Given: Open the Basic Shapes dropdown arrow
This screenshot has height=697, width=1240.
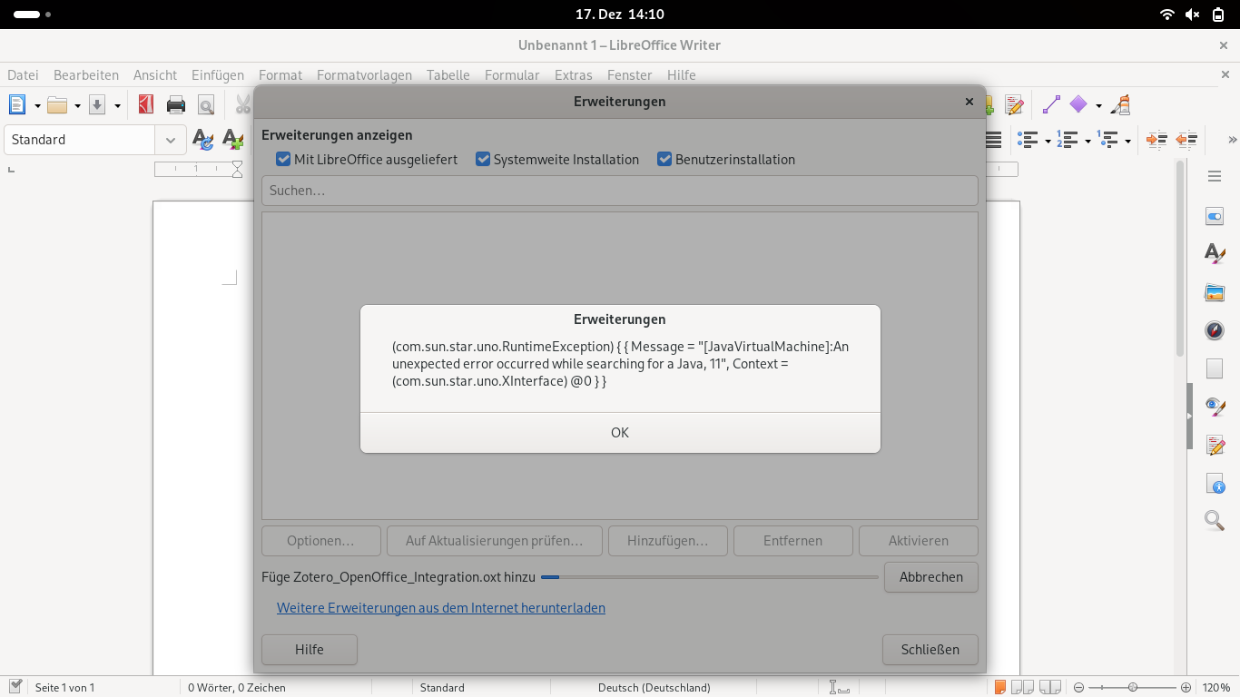Looking at the screenshot, I should [x=1098, y=106].
